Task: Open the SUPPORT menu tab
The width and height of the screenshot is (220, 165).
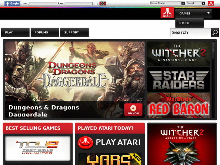Action: tap(74, 32)
